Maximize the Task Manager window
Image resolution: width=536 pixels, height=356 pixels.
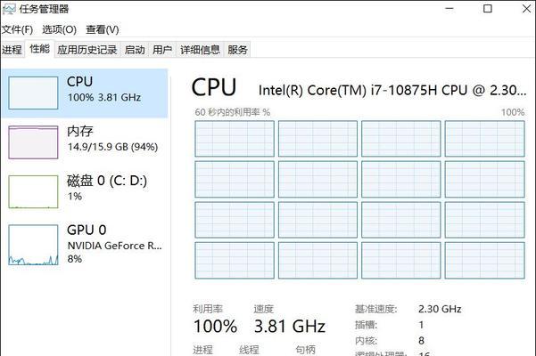coord(488,9)
